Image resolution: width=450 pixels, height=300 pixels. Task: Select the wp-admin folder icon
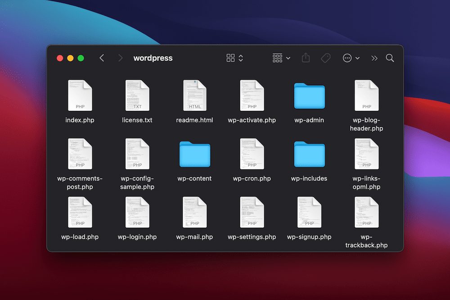[310, 96]
